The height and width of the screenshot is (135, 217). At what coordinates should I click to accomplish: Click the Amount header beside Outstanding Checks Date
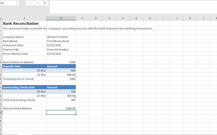[x=61, y=87]
